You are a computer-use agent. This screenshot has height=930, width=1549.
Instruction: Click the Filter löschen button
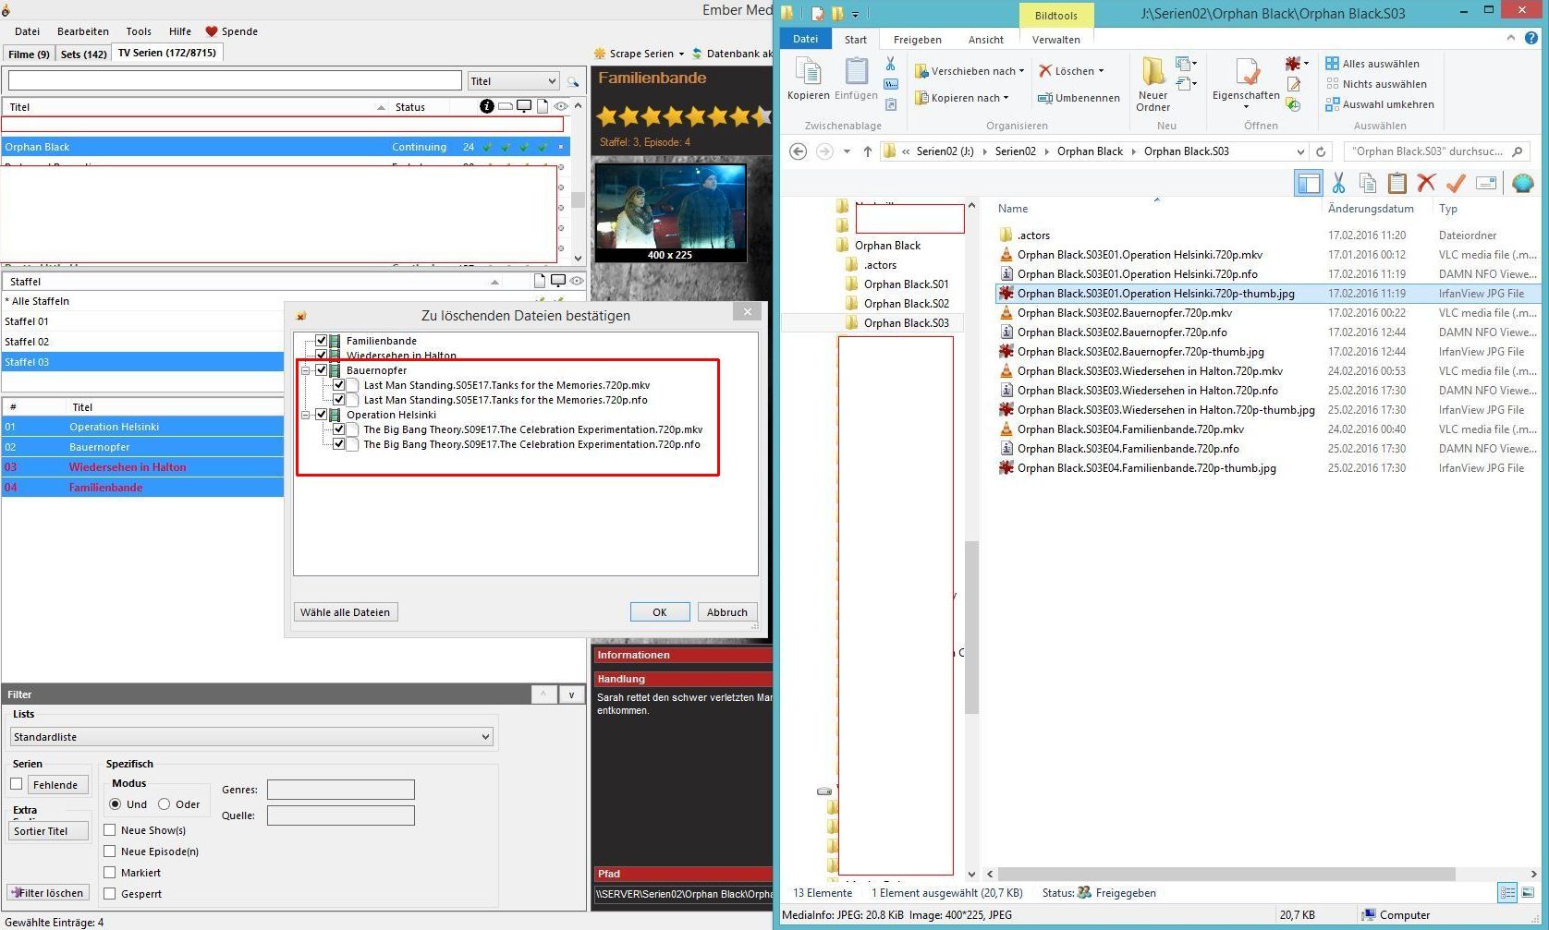tap(48, 893)
